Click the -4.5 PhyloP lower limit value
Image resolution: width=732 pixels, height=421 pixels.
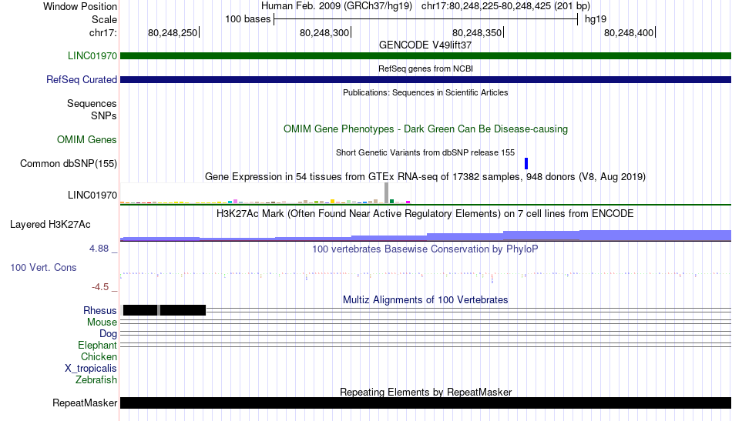pos(100,287)
